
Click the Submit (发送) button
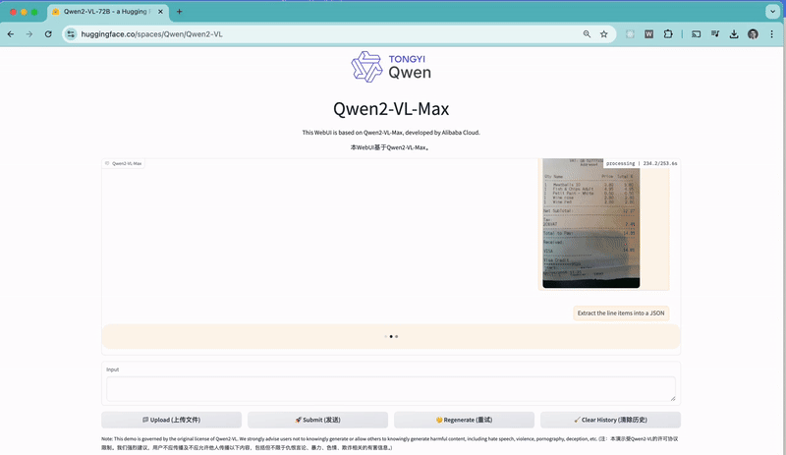point(317,420)
